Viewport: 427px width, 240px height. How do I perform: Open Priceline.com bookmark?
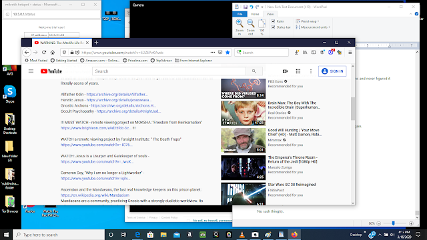(135, 61)
